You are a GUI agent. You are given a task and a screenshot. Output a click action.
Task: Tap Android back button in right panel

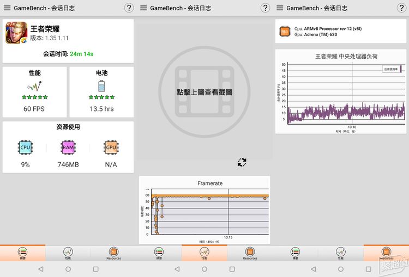tap(314, 269)
